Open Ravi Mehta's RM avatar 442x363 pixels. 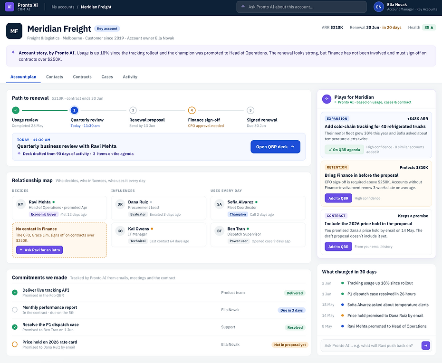pyautogui.click(x=21, y=204)
